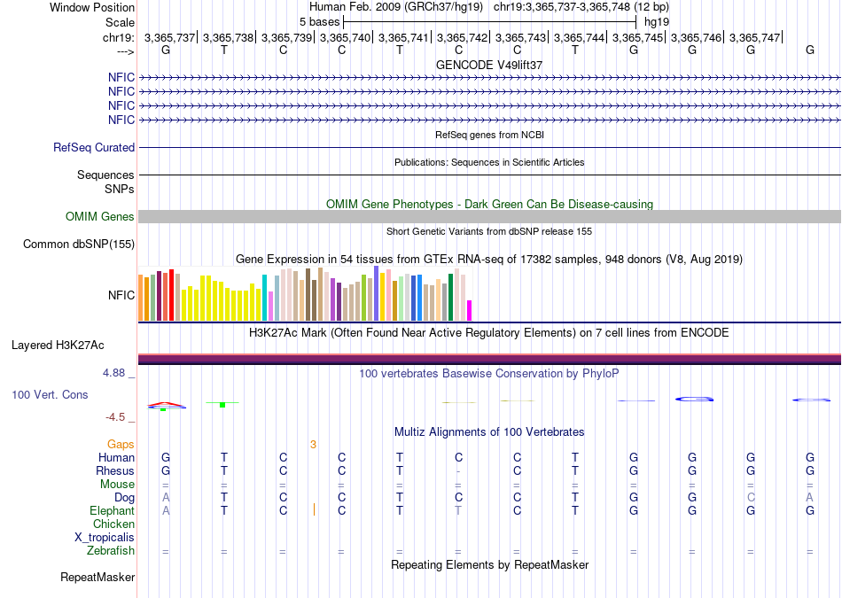842x598 pixels.
Task: Click "Repeating Elements by RepeatMasker" title
Action: point(489,564)
